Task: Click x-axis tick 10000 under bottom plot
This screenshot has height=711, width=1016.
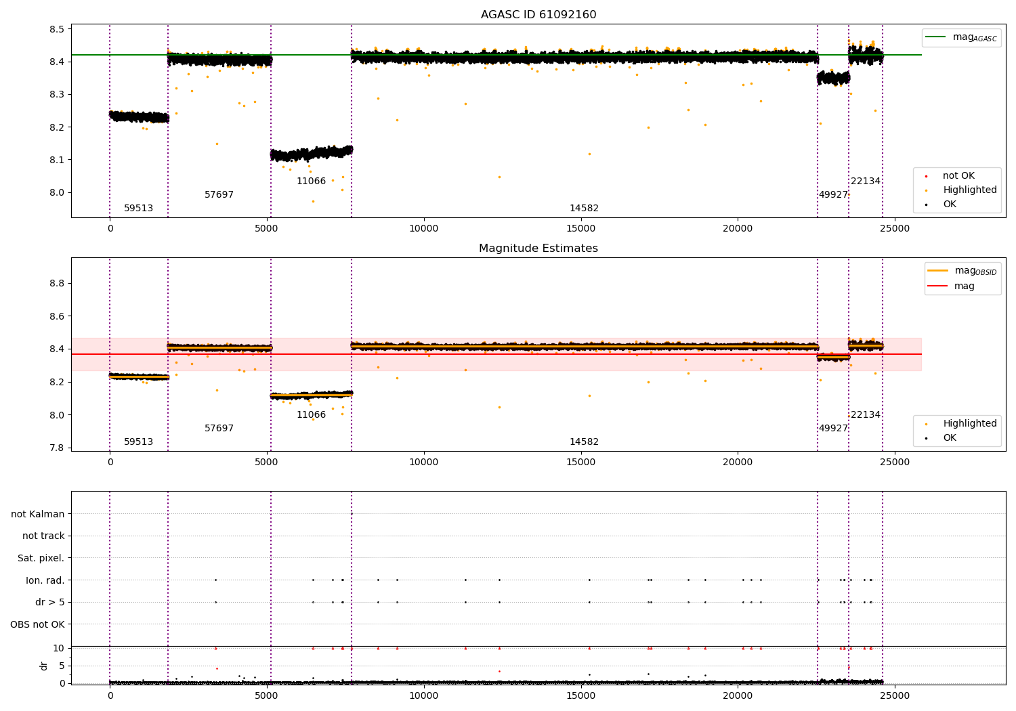Action: (x=423, y=695)
